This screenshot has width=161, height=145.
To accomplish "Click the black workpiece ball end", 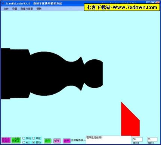I will (94, 74).
